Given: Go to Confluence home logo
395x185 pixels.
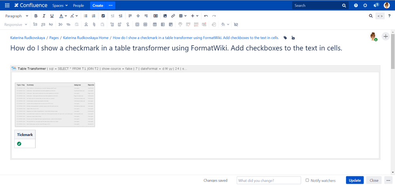Looking at the screenshot, I should [x=31, y=5].
